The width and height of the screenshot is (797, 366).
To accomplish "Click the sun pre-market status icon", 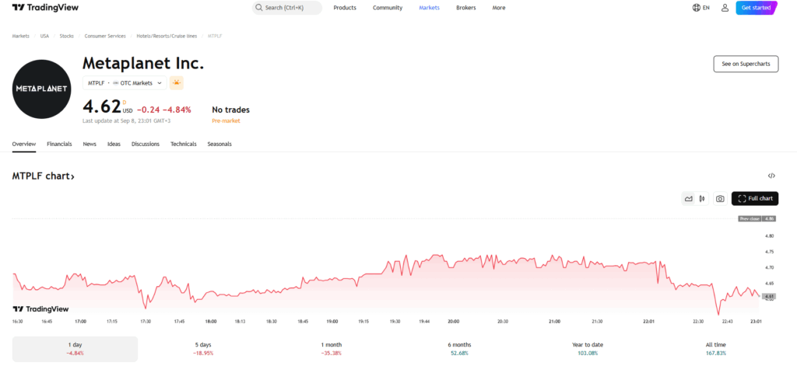I will point(177,82).
